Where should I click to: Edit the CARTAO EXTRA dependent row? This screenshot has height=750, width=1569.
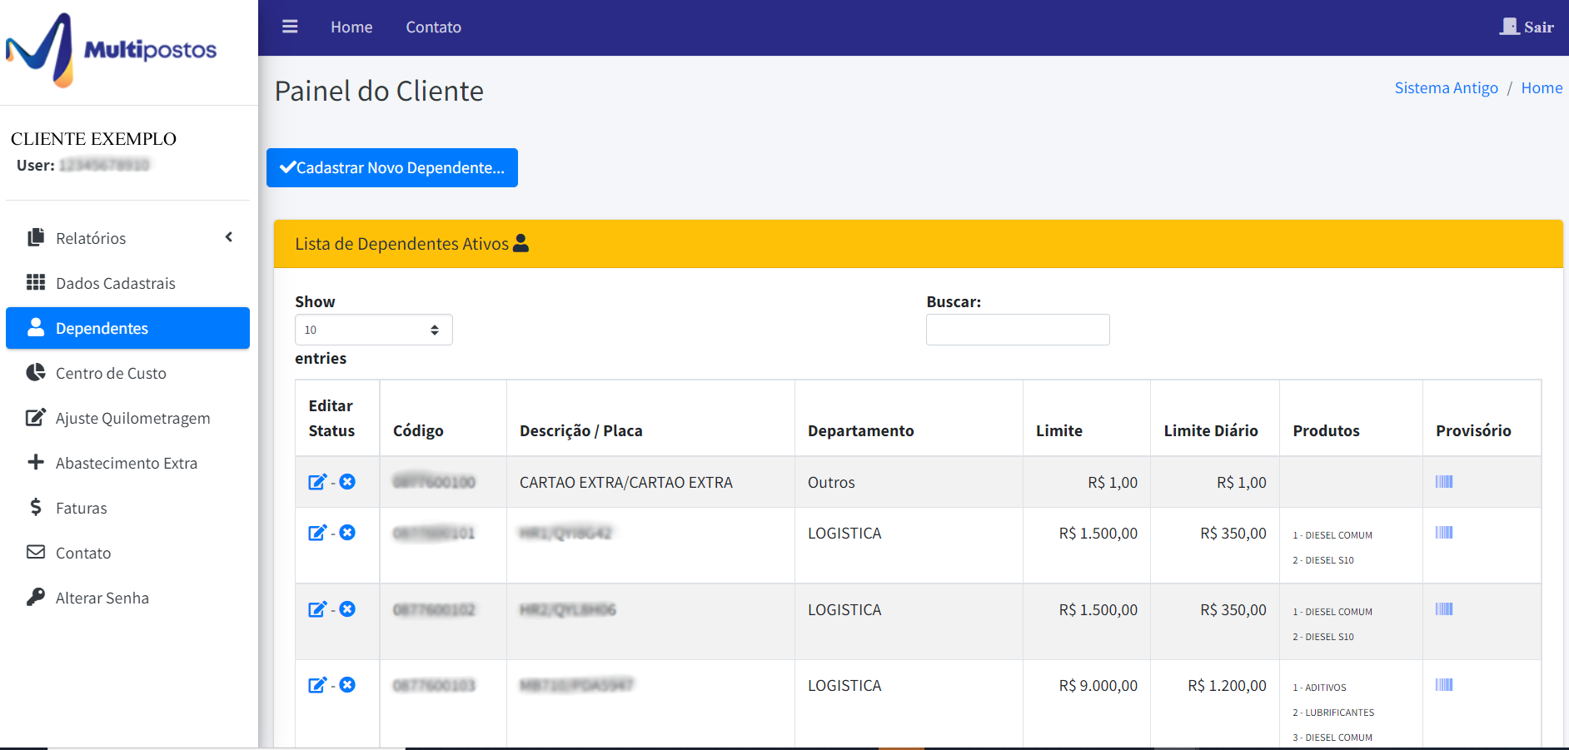tap(317, 482)
